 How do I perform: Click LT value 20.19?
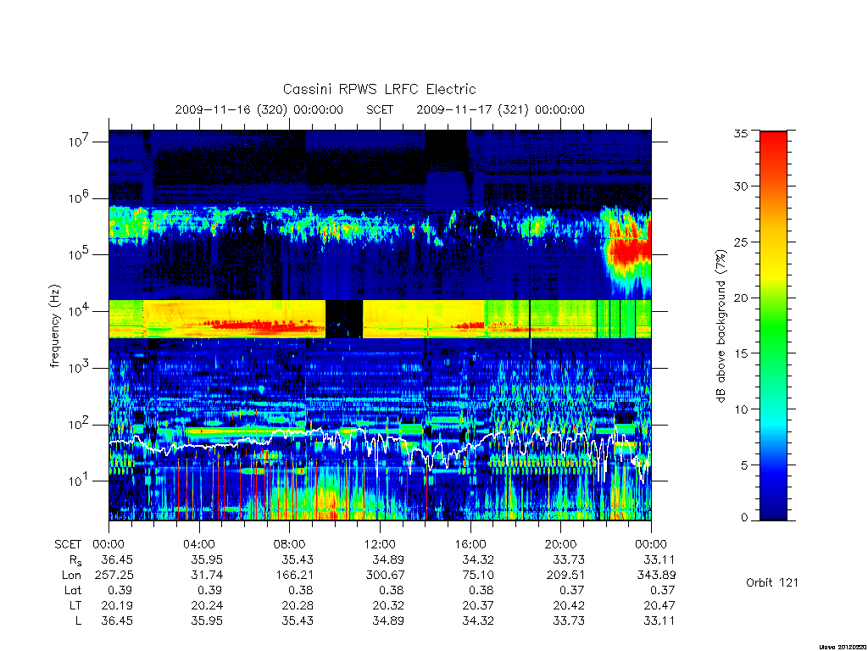point(117,605)
